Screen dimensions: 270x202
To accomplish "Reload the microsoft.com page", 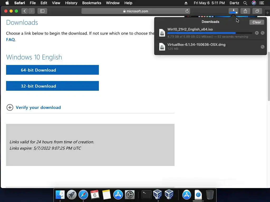I will click(187, 11).
